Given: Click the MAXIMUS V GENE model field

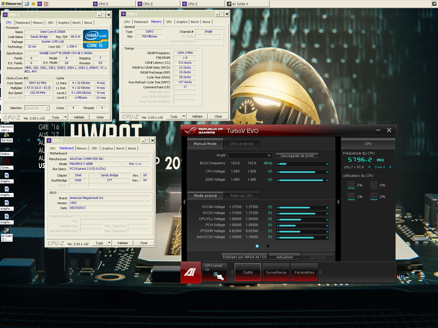Looking at the screenshot, I should (x=95, y=164).
